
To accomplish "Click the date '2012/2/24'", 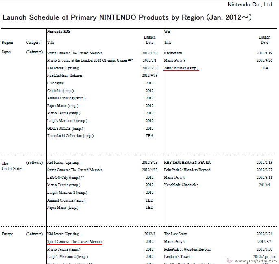I will [264, 234].
